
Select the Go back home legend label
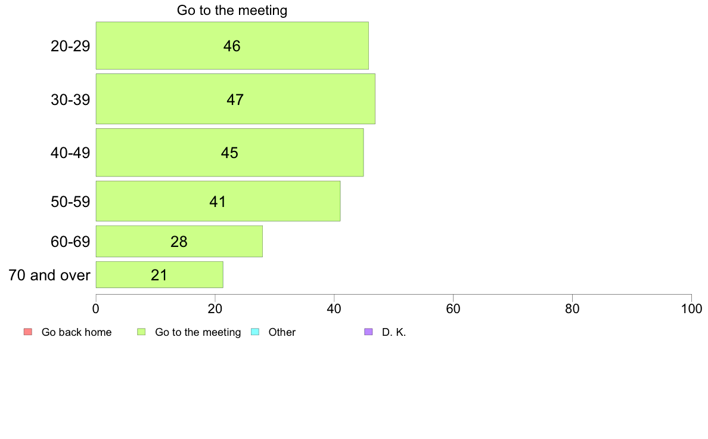pyautogui.click(x=76, y=332)
